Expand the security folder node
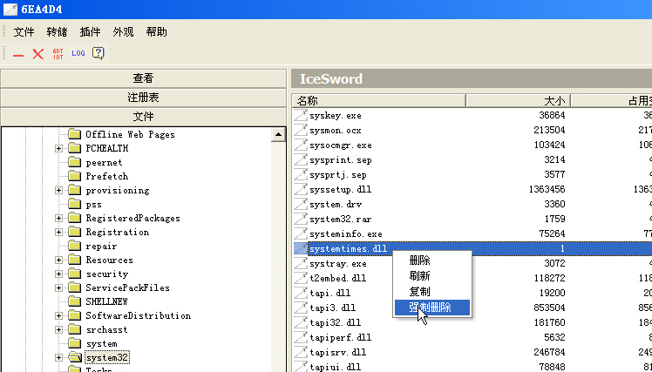The width and height of the screenshot is (652, 372). click(x=58, y=274)
